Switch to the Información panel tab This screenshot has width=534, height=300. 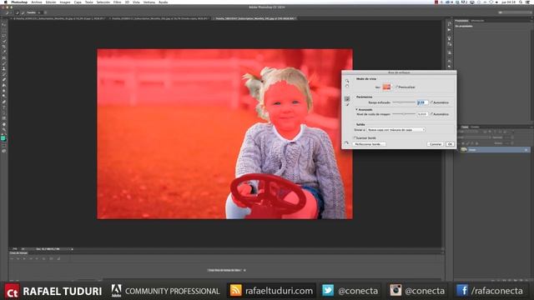click(477, 21)
